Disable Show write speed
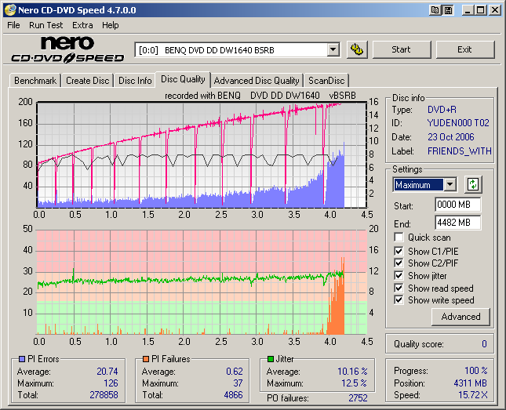Viewport: 506px width, 410px height. pyautogui.click(x=399, y=300)
